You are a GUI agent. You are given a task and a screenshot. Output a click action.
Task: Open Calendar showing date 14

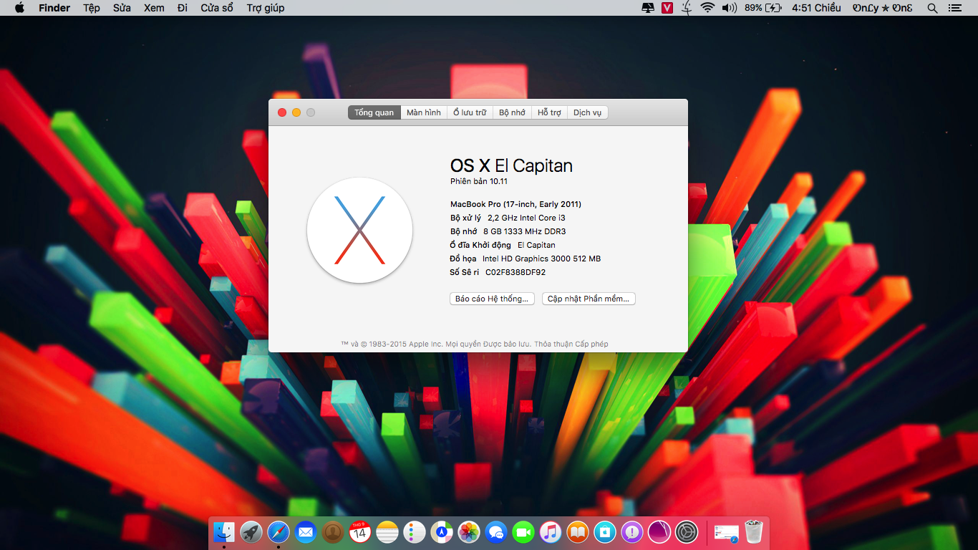pos(359,532)
